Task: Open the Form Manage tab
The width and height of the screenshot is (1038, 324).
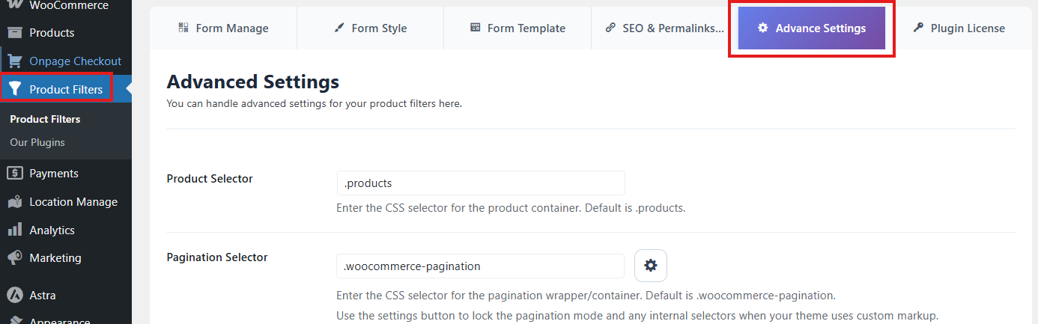Action: pyautogui.click(x=223, y=28)
